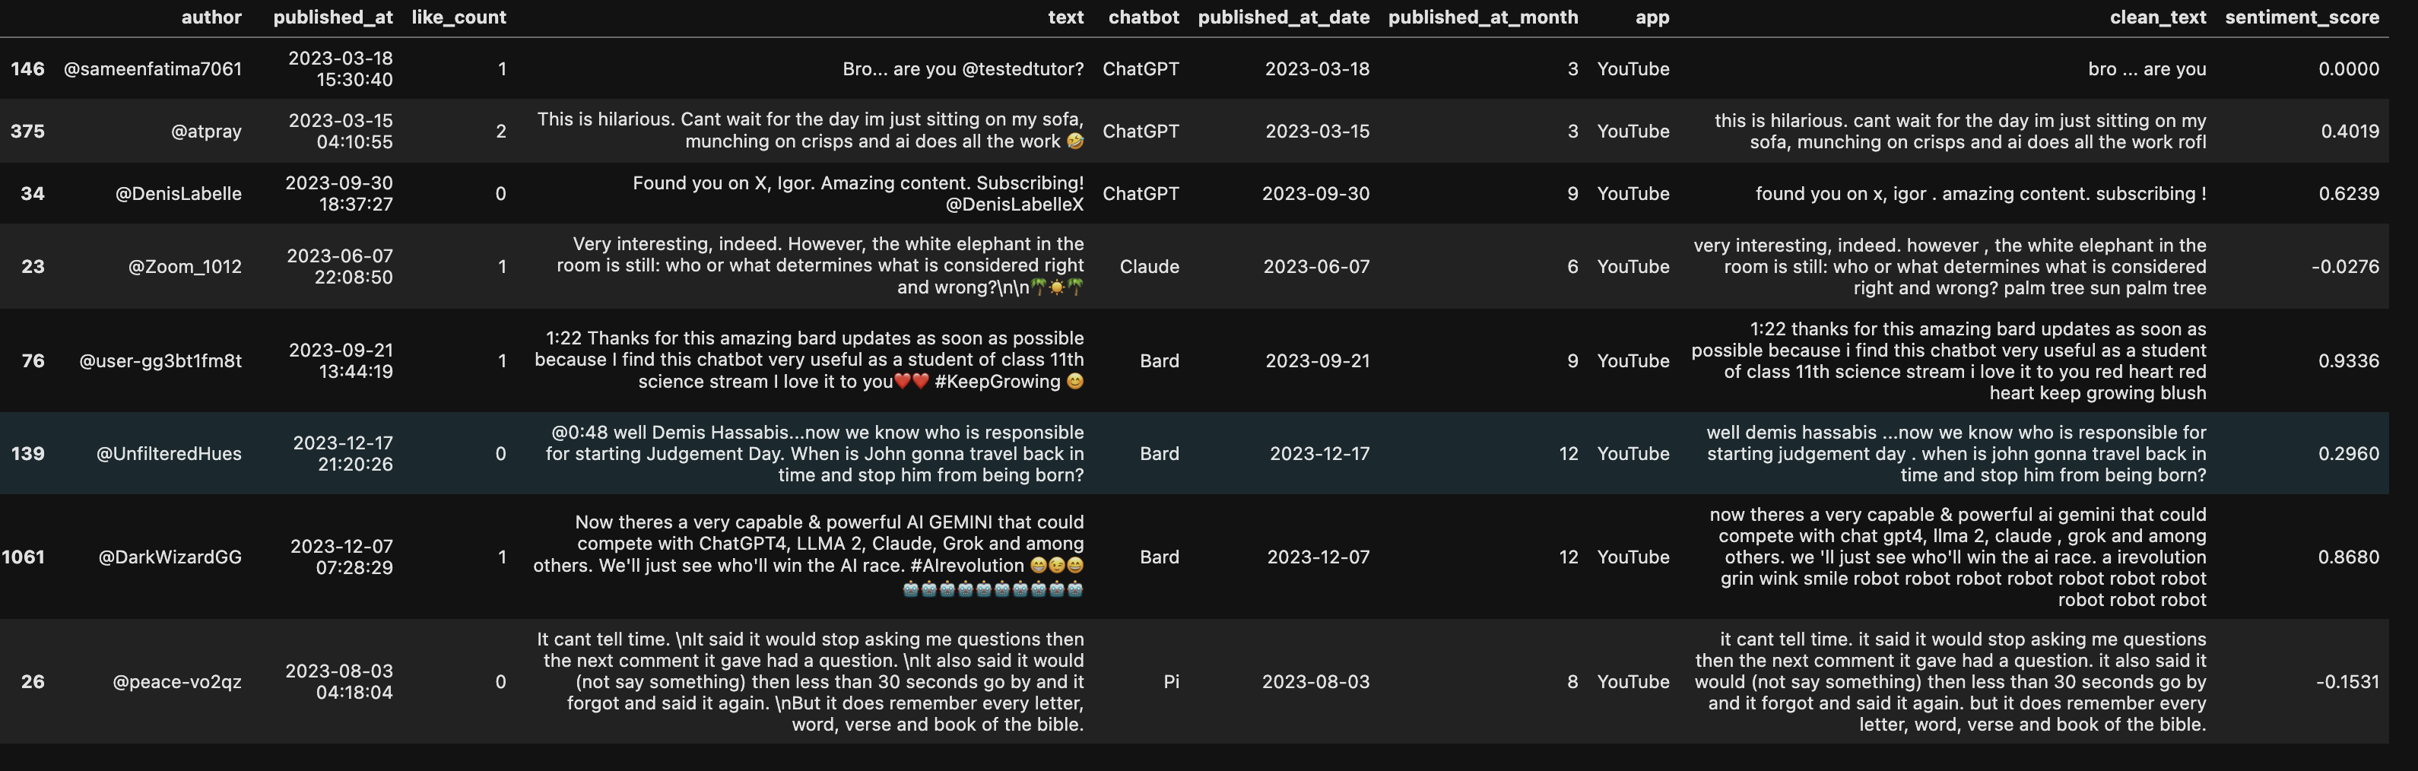Viewport: 2418px width, 771px height.
Task: Click text cell starting "This is hilarious. Cant wait"
Action: point(811,131)
